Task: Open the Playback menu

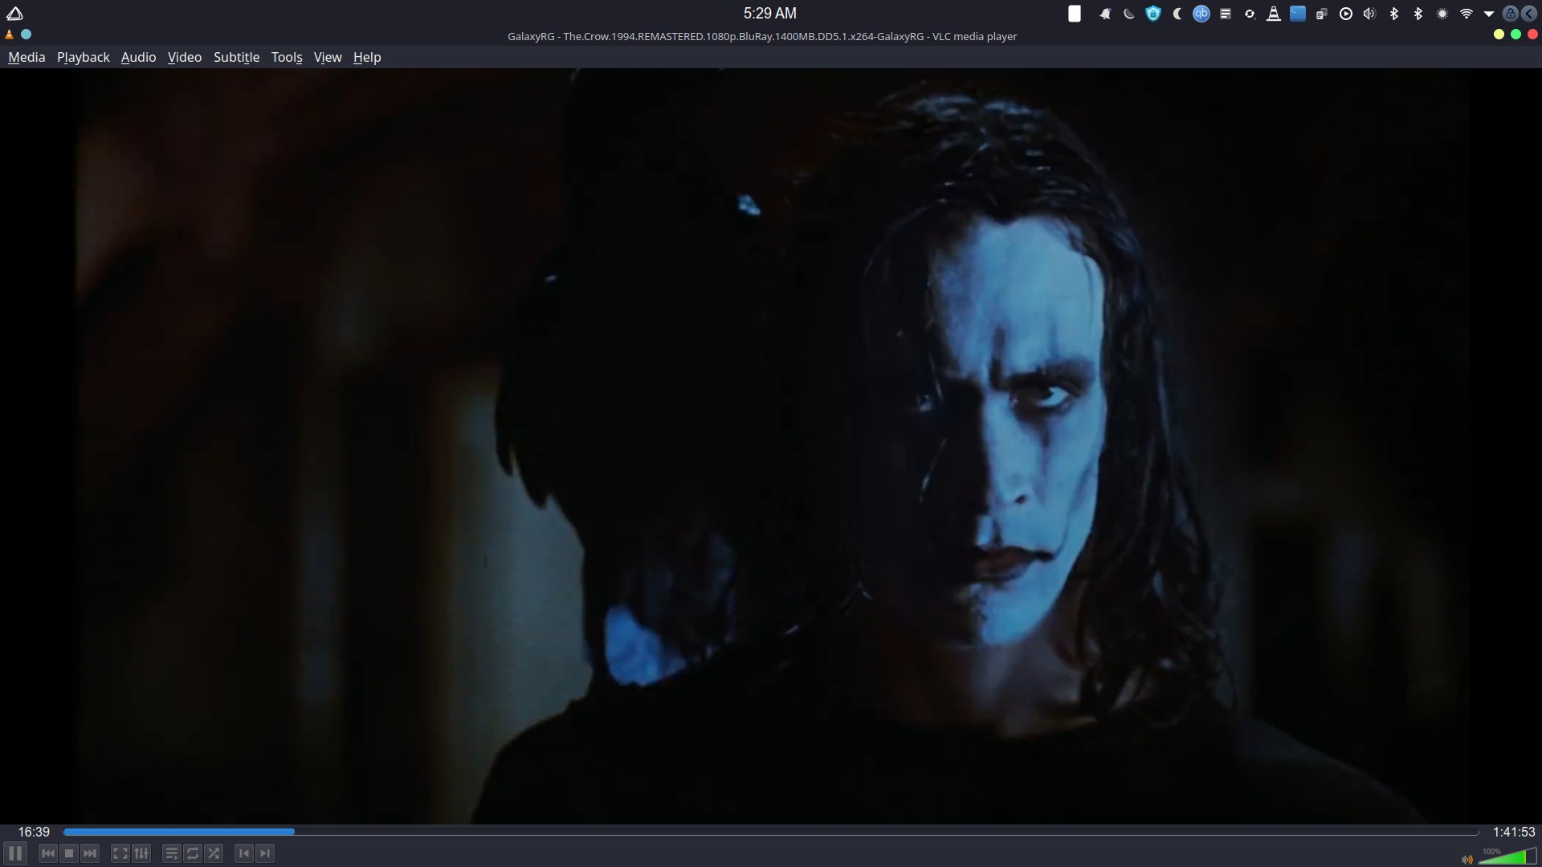Action: [x=83, y=57]
